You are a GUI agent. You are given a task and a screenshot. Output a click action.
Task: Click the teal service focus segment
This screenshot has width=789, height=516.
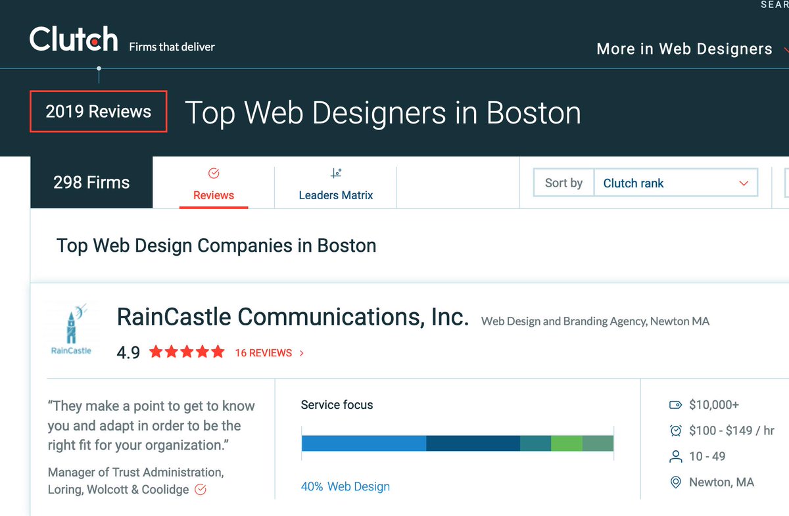tap(535, 443)
